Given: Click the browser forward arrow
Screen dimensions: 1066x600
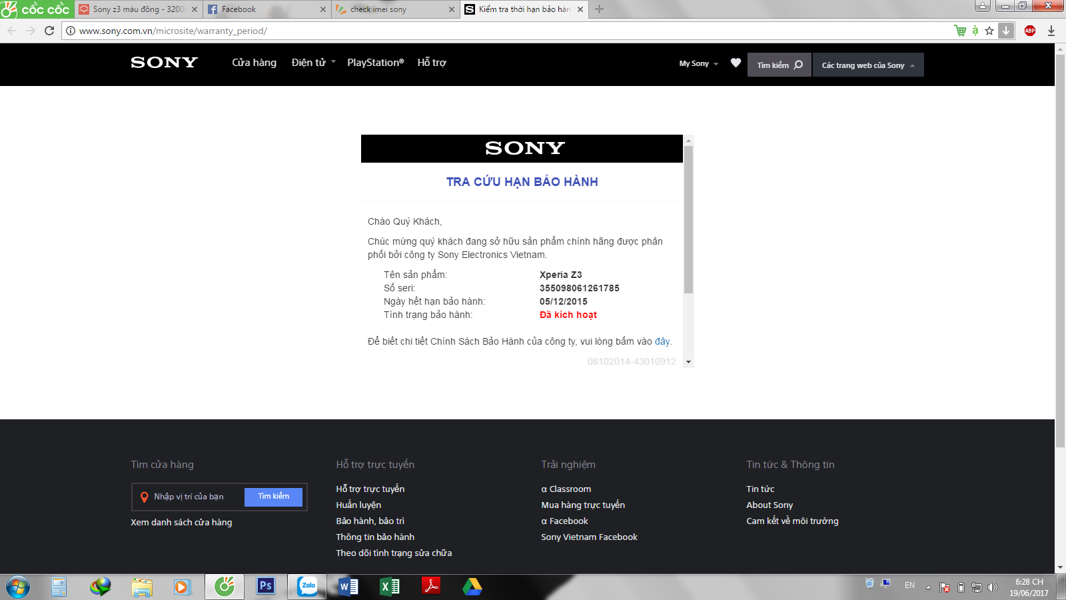Looking at the screenshot, I should pyautogui.click(x=31, y=31).
